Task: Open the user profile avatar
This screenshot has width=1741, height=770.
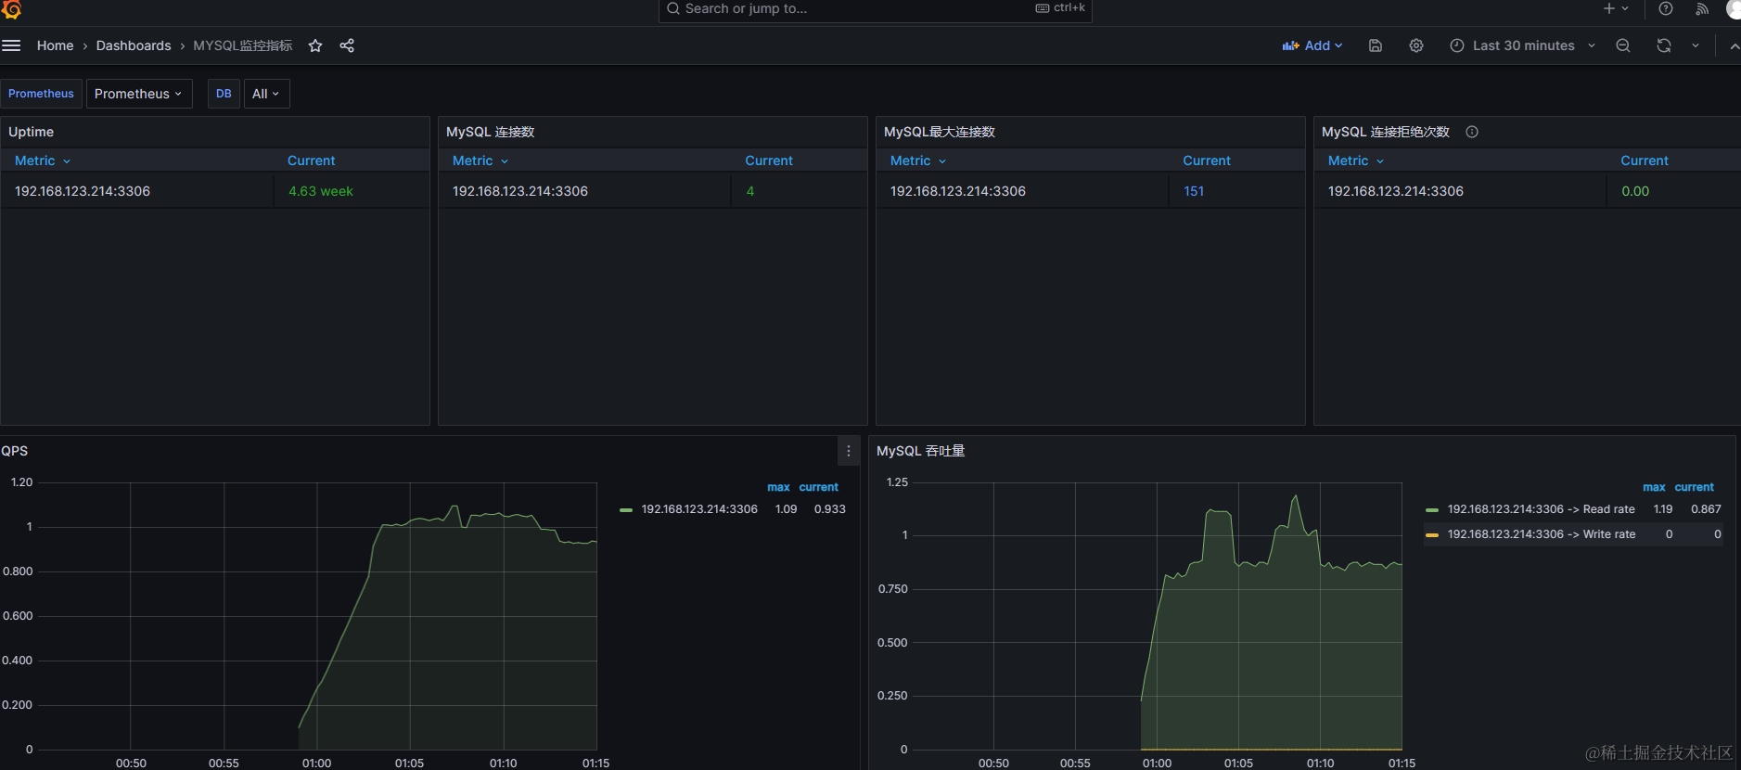Action: tap(1734, 8)
